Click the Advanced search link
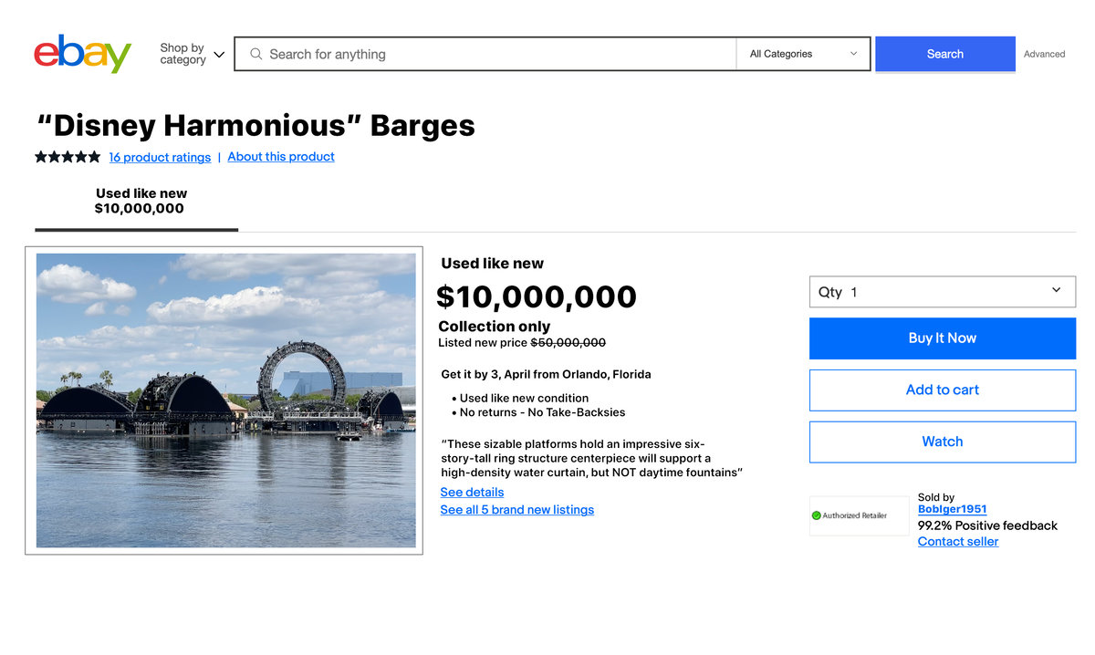 (1044, 54)
